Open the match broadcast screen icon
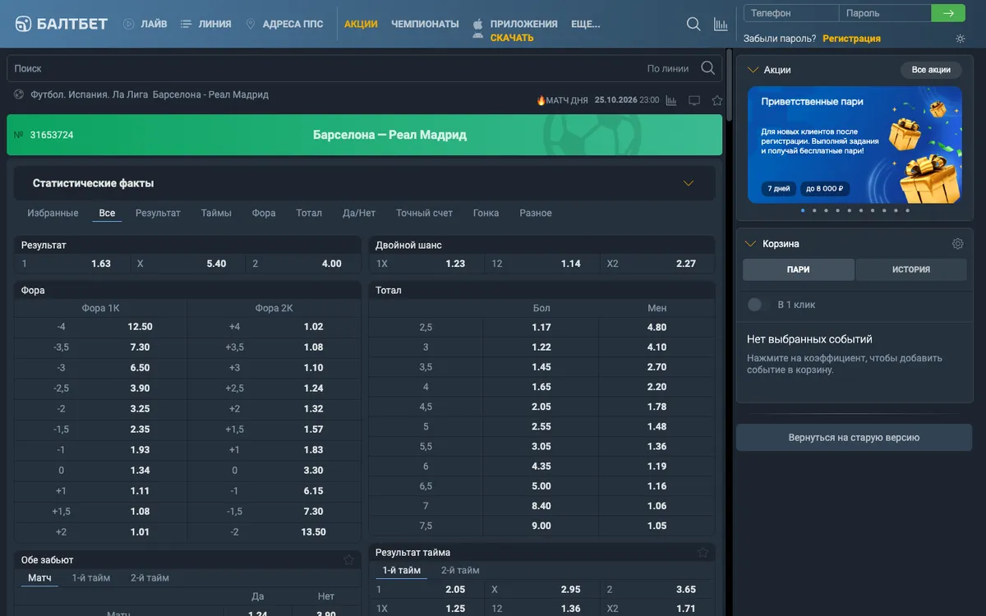 pos(694,100)
